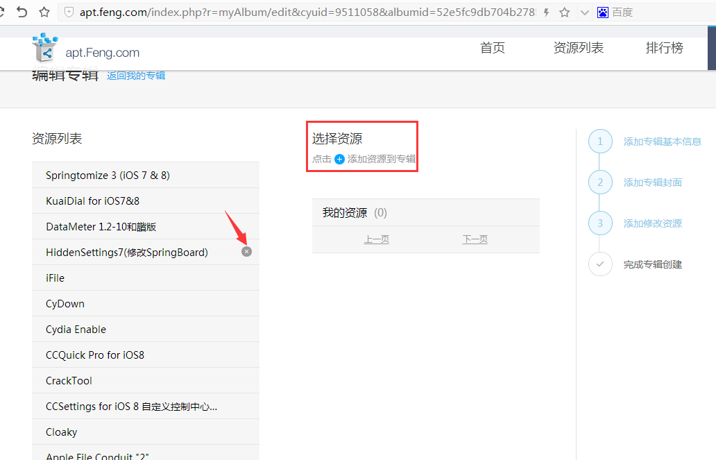The height and width of the screenshot is (460, 716).
Task: Click the 下一页 next page link
Action: [475, 239]
